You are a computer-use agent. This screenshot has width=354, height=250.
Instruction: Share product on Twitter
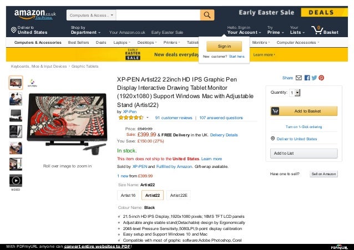[x=314, y=78]
